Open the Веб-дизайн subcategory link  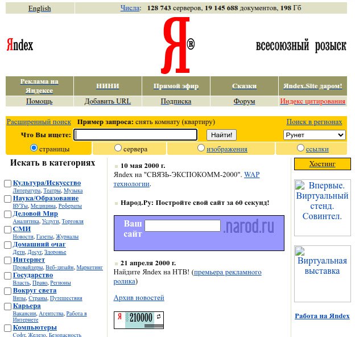60,268
